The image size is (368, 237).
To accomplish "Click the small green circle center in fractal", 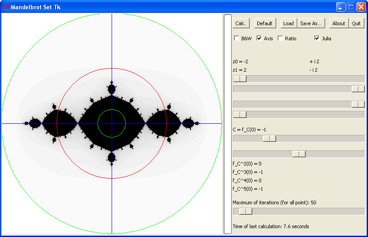I will (112, 123).
